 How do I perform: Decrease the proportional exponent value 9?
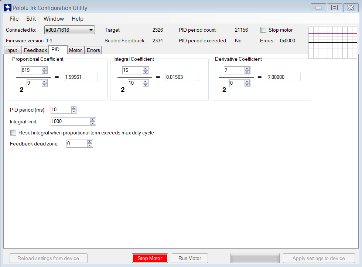pos(44,85)
